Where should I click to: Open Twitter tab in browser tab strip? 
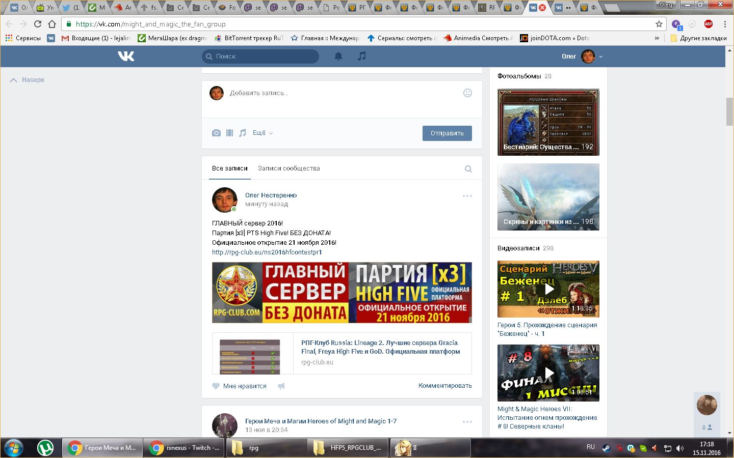click(x=71, y=7)
